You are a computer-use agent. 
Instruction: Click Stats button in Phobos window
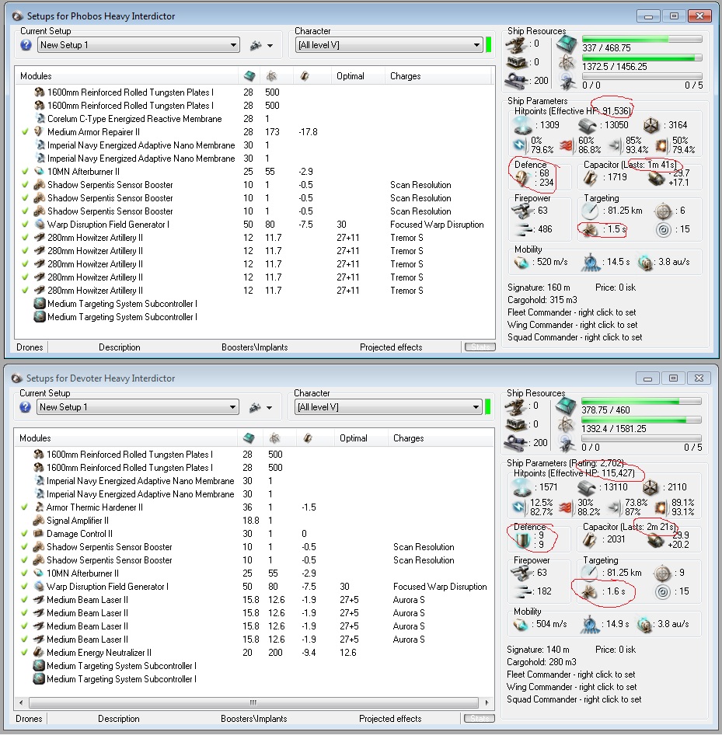480,347
